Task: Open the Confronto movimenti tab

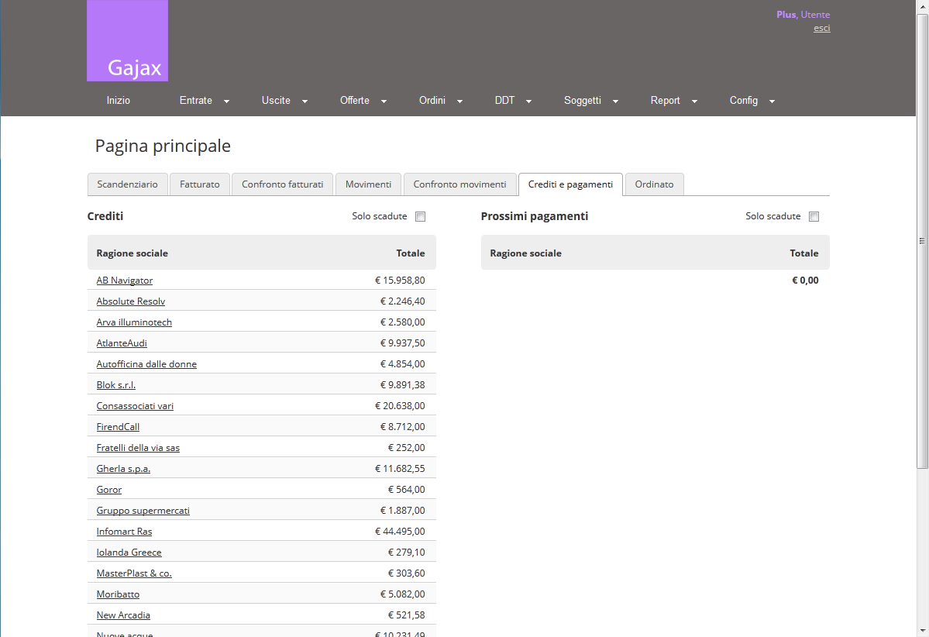Action: 459,184
